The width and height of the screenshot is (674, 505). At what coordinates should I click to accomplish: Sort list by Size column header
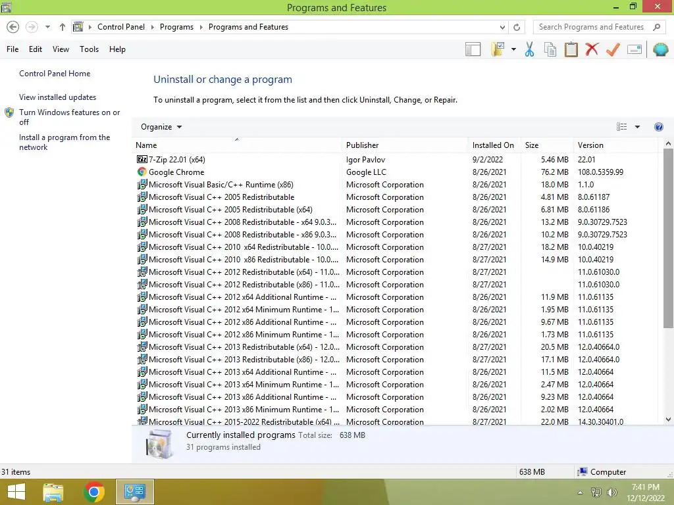(547, 145)
